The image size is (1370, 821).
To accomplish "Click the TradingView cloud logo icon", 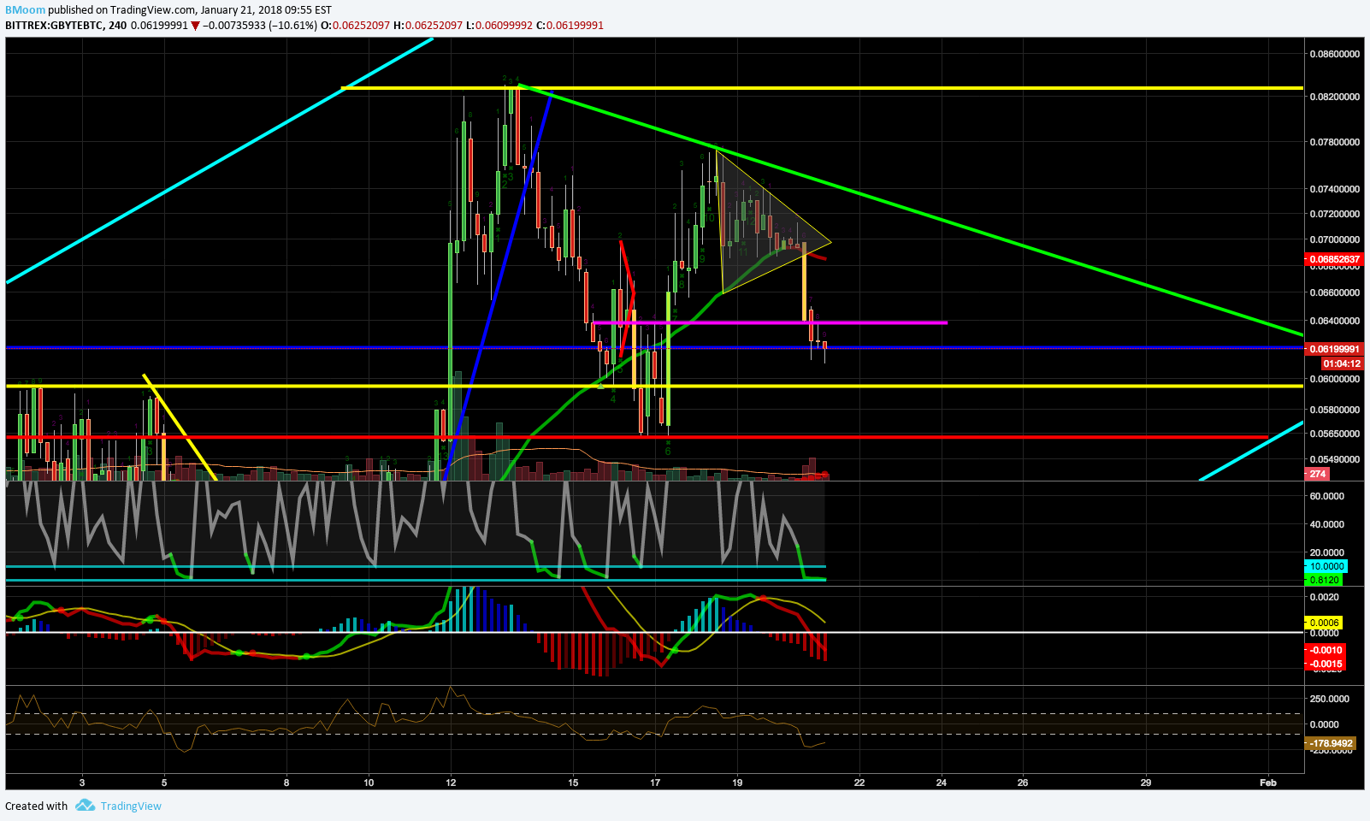I will 85,806.
